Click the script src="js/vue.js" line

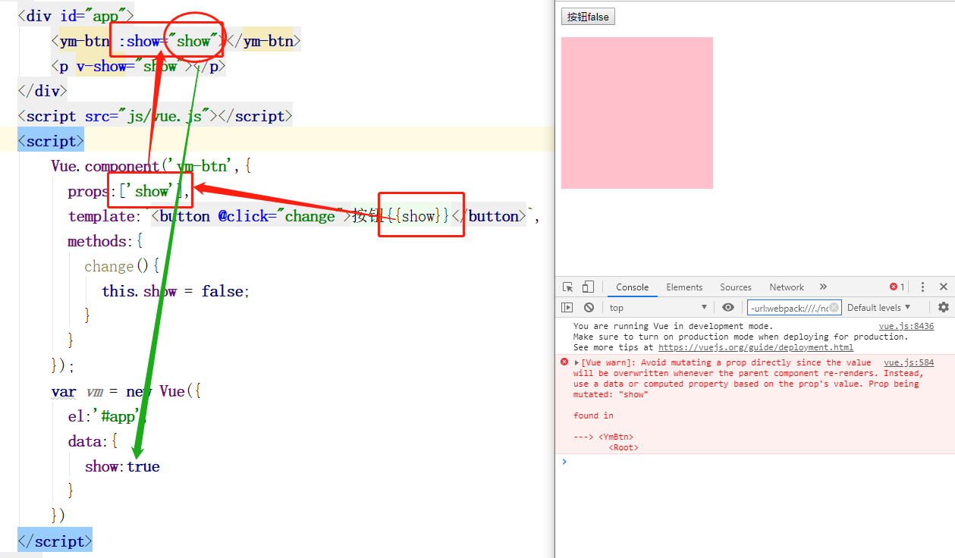(155, 116)
